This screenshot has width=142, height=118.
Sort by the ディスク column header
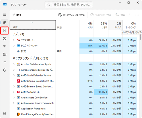click(x=115, y=25)
